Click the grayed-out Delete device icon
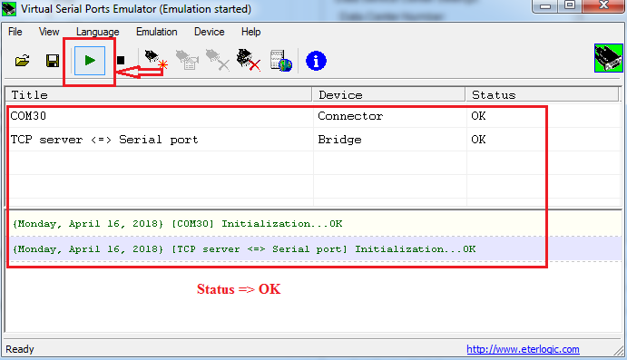 (218, 60)
